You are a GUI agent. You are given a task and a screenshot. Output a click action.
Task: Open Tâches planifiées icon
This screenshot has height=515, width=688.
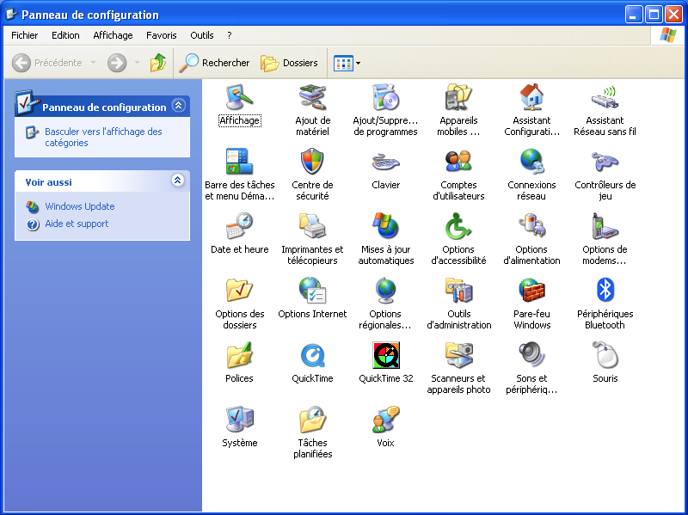(x=312, y=420)
